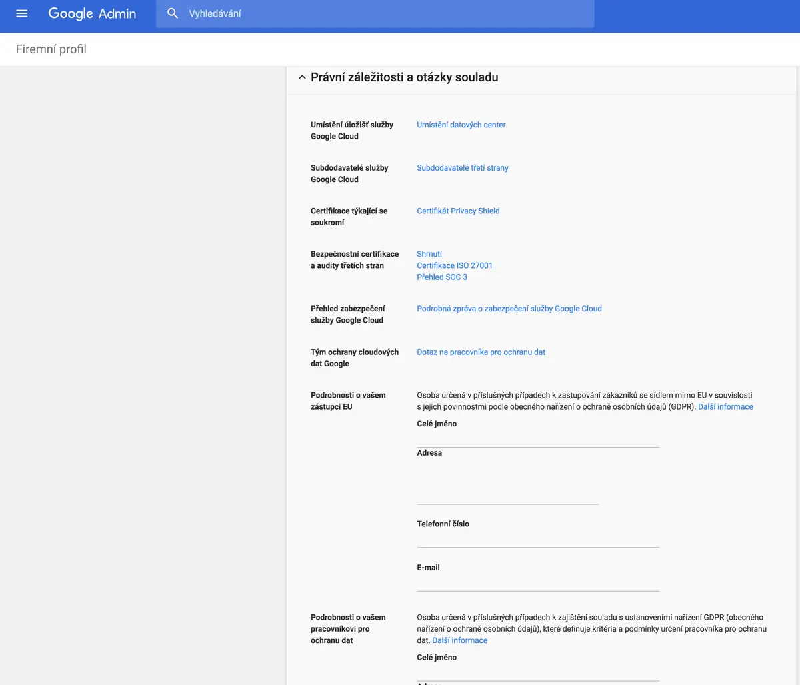Click the Telefonní číslo input field
The image size is (800, 685).
538,539
